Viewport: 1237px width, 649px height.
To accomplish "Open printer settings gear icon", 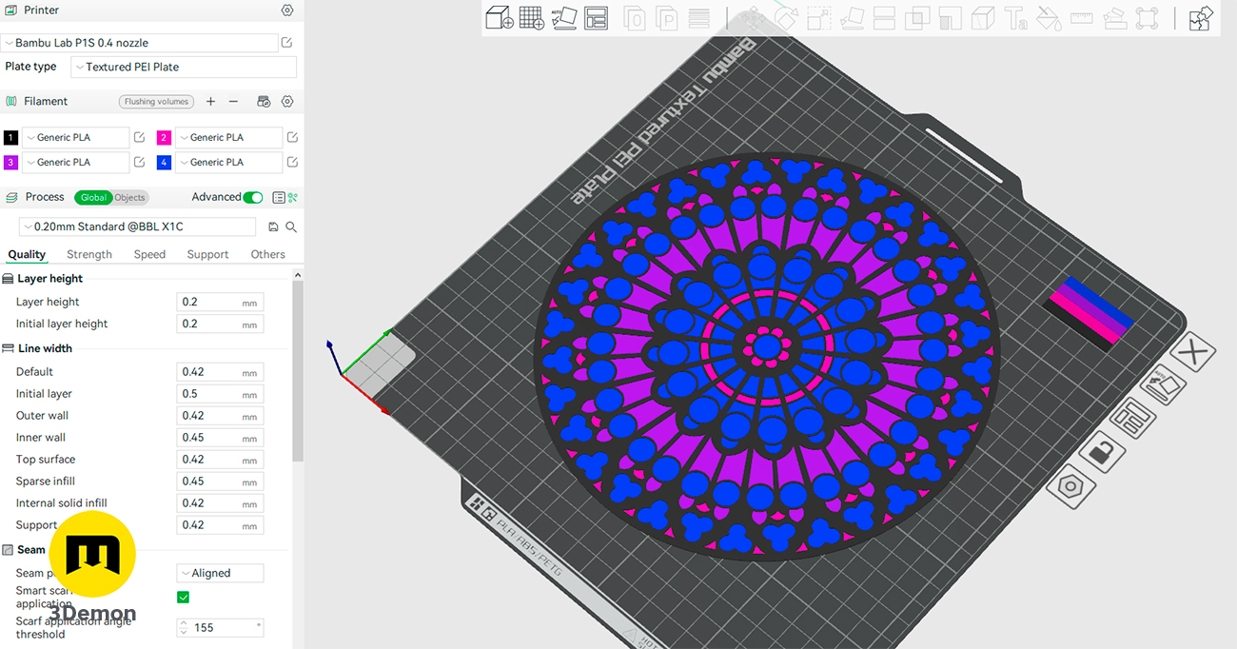I will (287, 10).
